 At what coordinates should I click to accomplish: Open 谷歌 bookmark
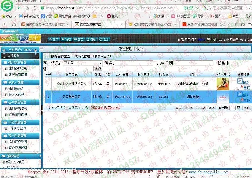47,16
